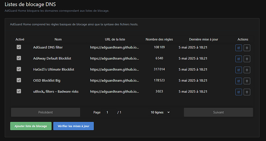
Task: Toggle HaGeZi's Ultimate Blocklist checkbox
Action: pyautogui.click(x=19, y=69)
